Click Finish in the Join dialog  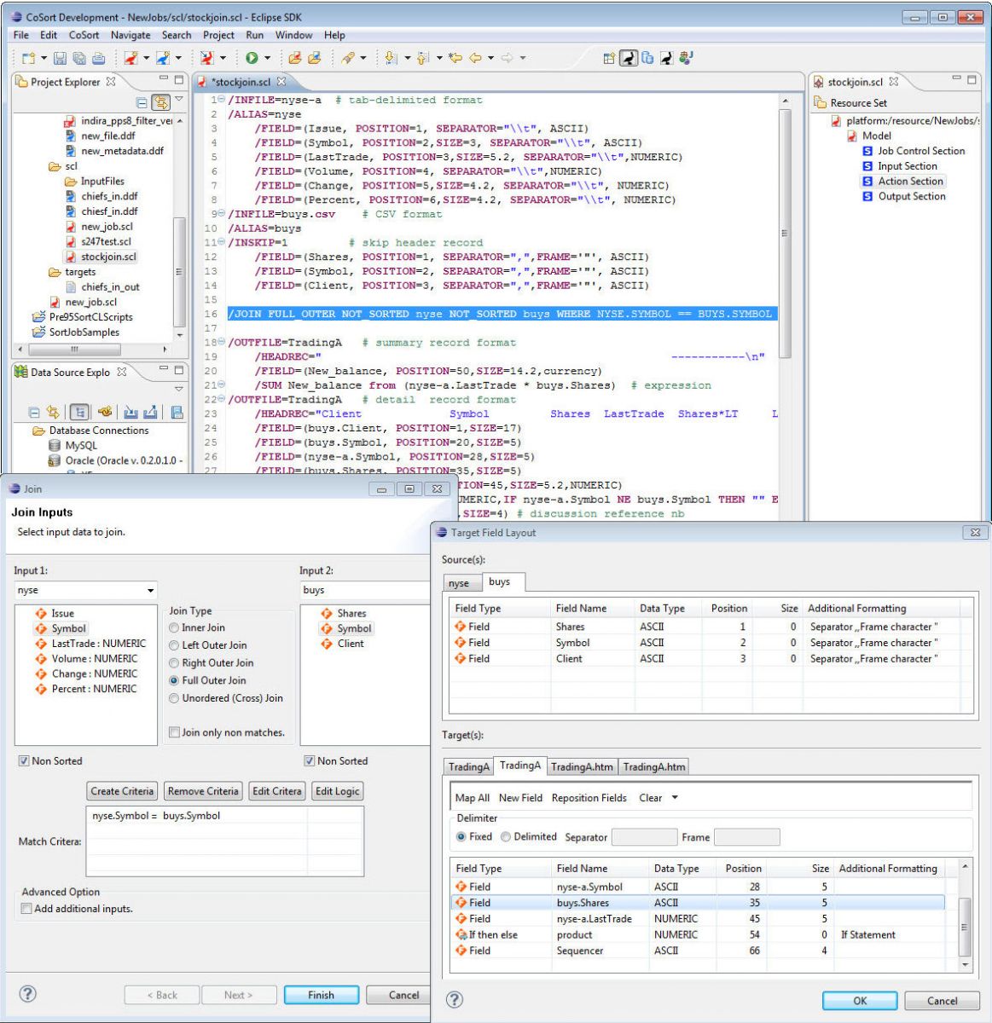pyautogui.click(x=322, y=995)
